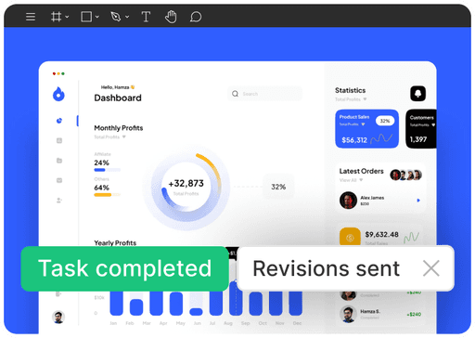Open the notification bell button

point(417,94)
